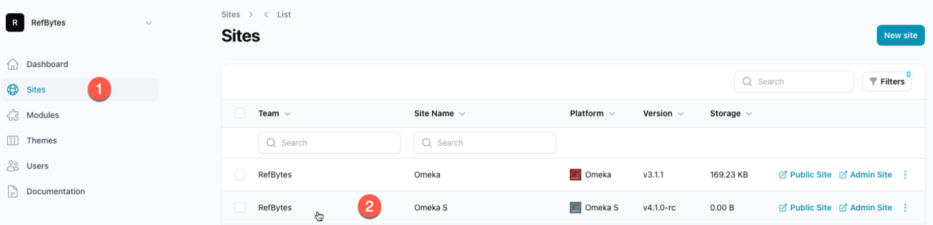Go to the Sites breadcrumb link

(x=231, y=15)
